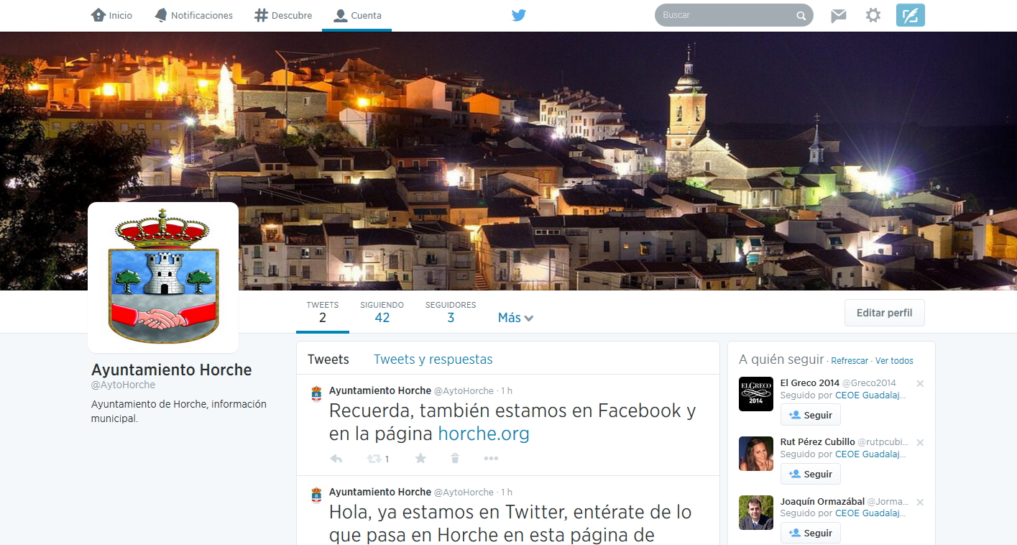Click the 1 h timestamp of 'Hola' tweet

(507, 493)
